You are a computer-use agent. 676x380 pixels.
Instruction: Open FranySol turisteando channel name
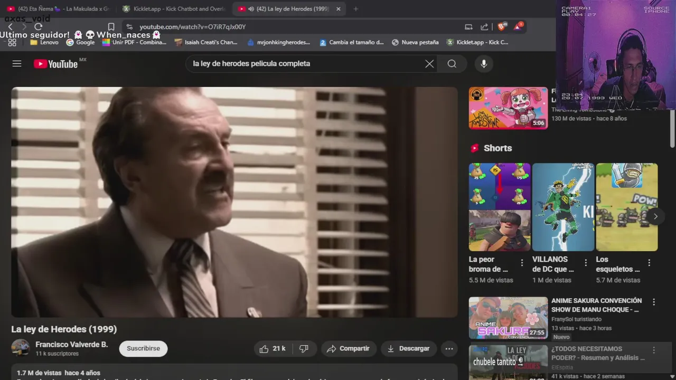(576, 319)
